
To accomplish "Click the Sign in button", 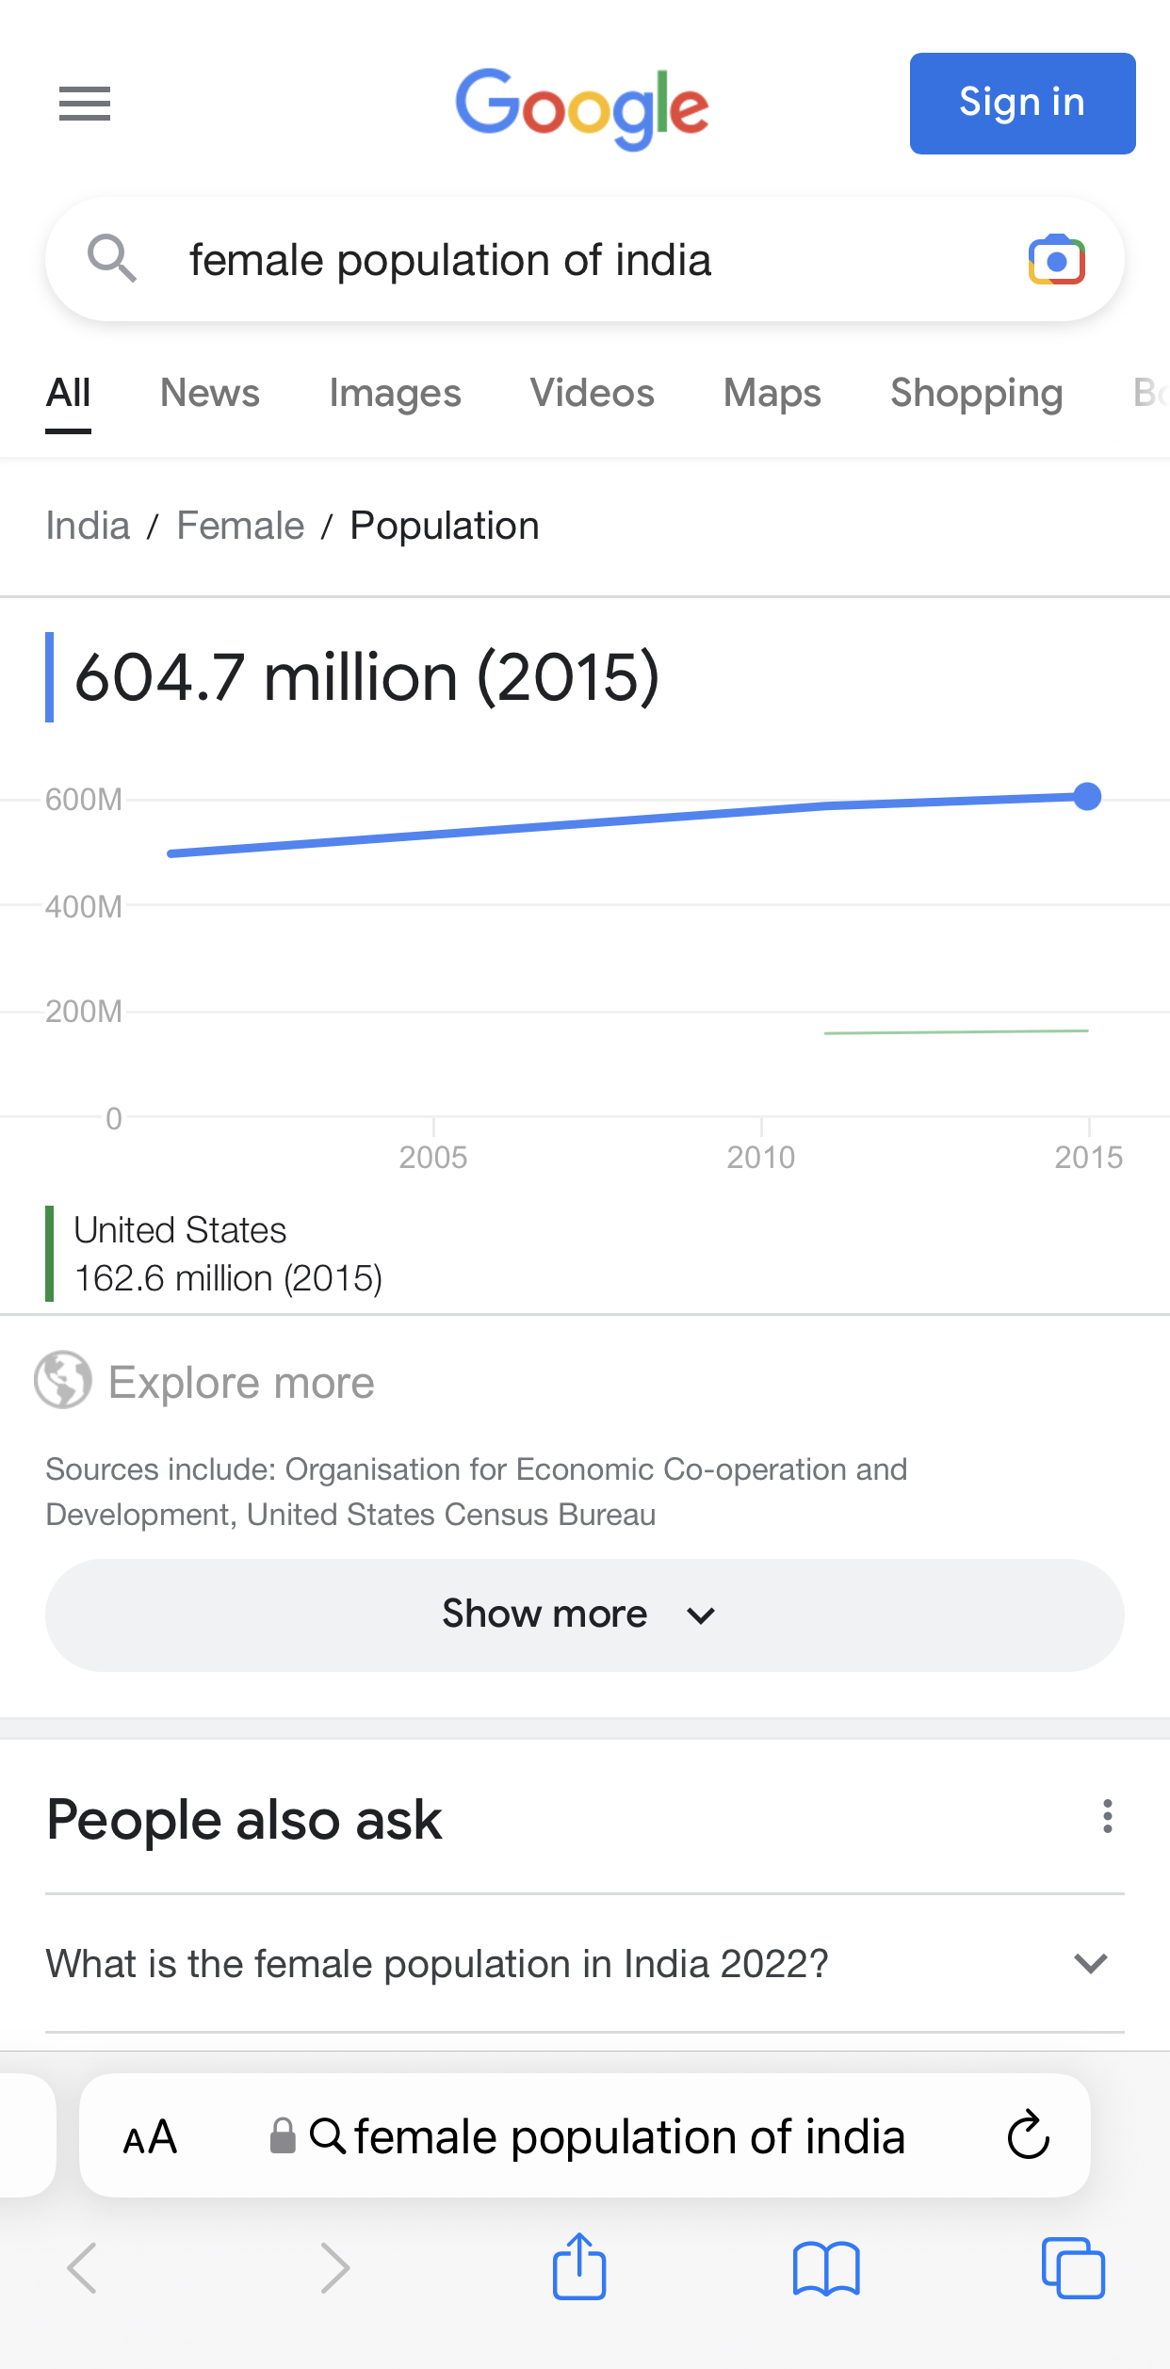I will (1022, 104).
